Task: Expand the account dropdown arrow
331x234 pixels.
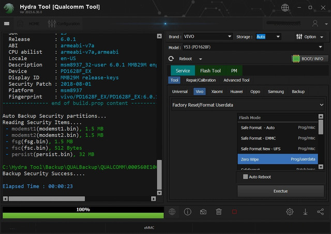Action: click(326, 24)
